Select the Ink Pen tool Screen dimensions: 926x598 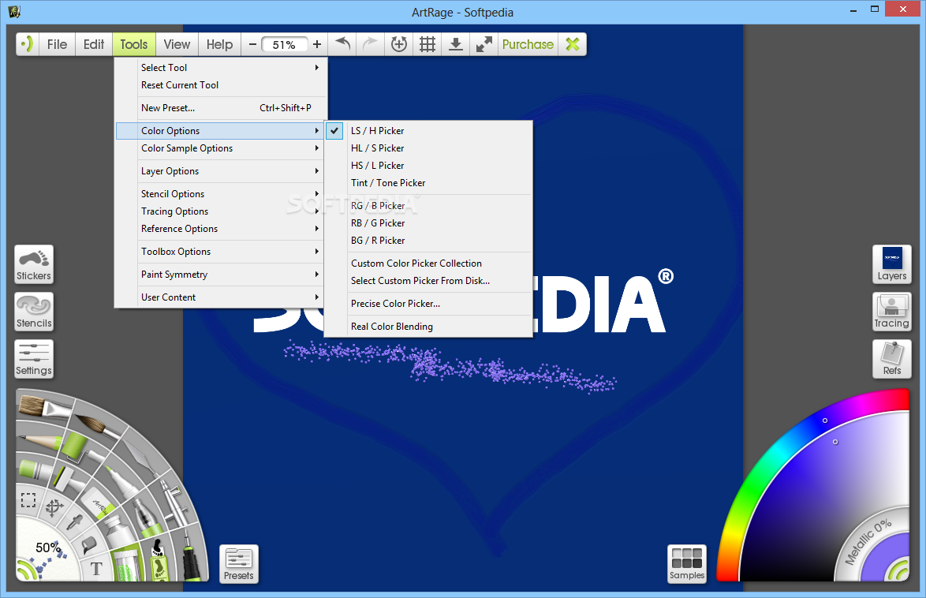[190, 555]
